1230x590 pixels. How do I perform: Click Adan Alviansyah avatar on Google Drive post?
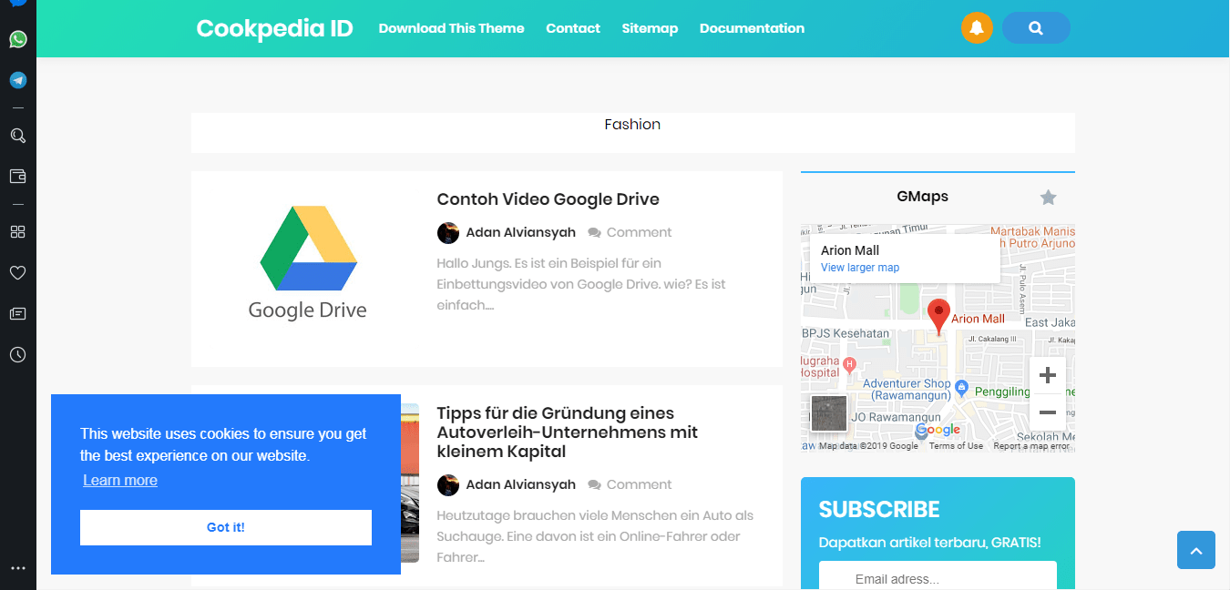point(448,233)
